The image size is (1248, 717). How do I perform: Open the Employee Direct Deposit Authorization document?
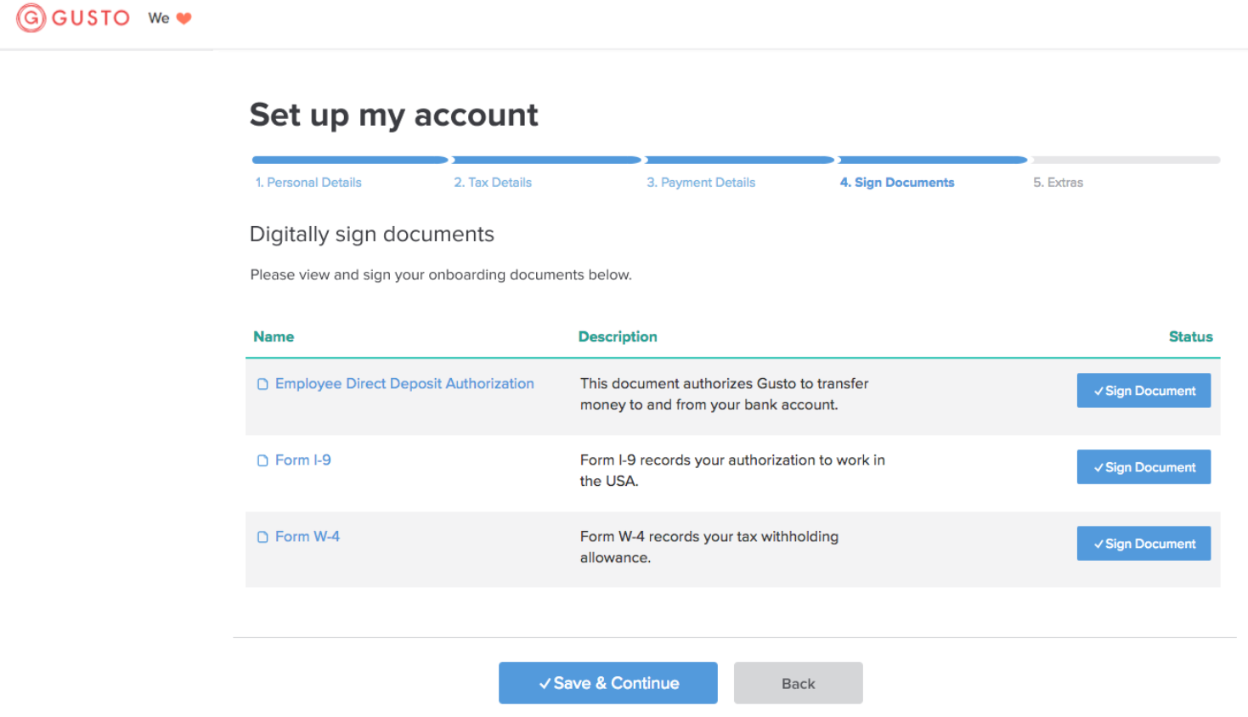(404, 384)
